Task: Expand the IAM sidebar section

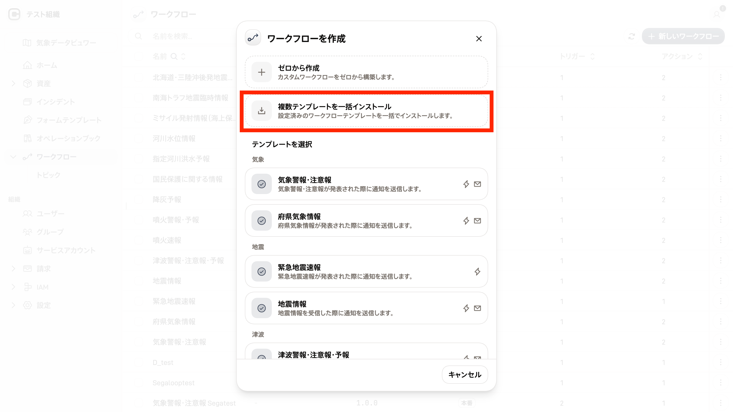Action: pyautogui.click(x=13, y=287)
